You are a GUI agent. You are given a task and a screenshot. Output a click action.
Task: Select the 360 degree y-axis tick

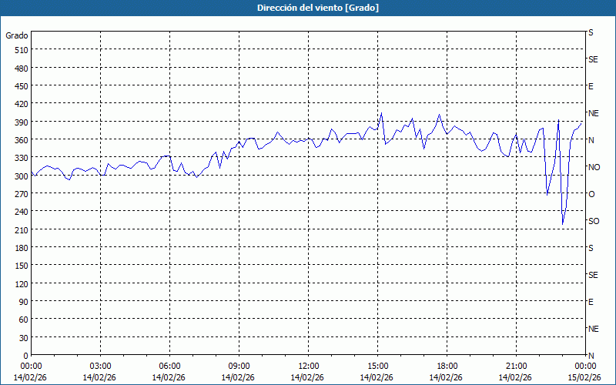[21, 139]
